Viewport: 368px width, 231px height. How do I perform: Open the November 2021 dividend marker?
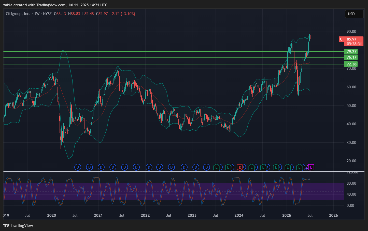tap(136, 167)
